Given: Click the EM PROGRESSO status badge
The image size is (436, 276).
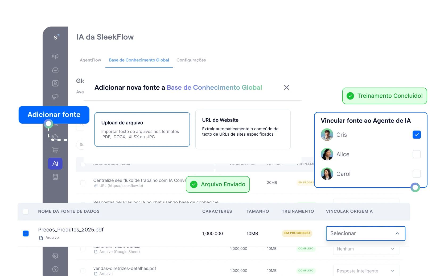Looking at the screenshot, I should 297,233.
